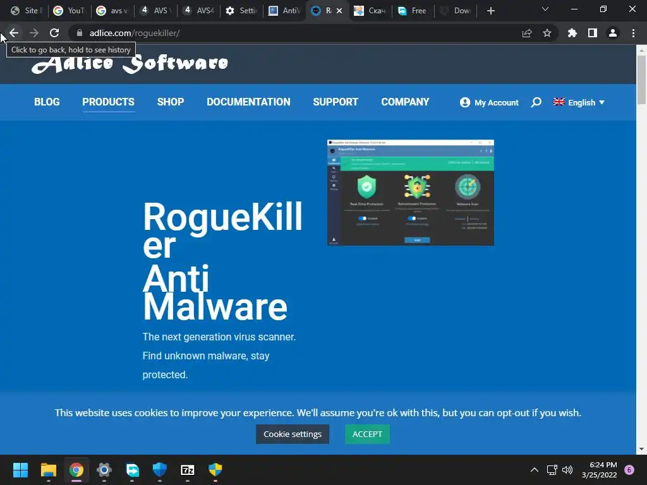Click the Chrome taskbar icon
The image size is (647, 485).
click(x=76, y=470)
